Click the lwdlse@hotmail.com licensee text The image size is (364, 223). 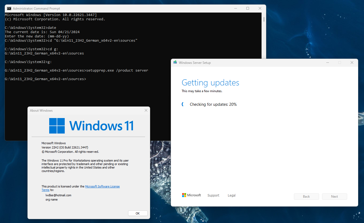click(59, 195)
